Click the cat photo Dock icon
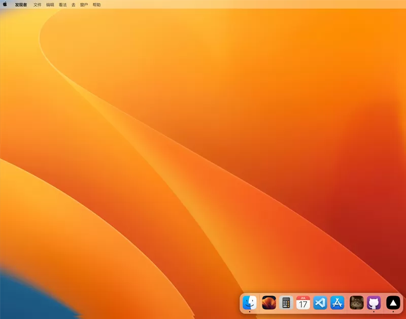Viewport: 406px width, 319px height. click(357, 303)
